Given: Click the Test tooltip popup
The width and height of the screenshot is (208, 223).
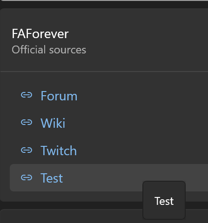Looking at the screenshot, I should (x=164, y=200).
